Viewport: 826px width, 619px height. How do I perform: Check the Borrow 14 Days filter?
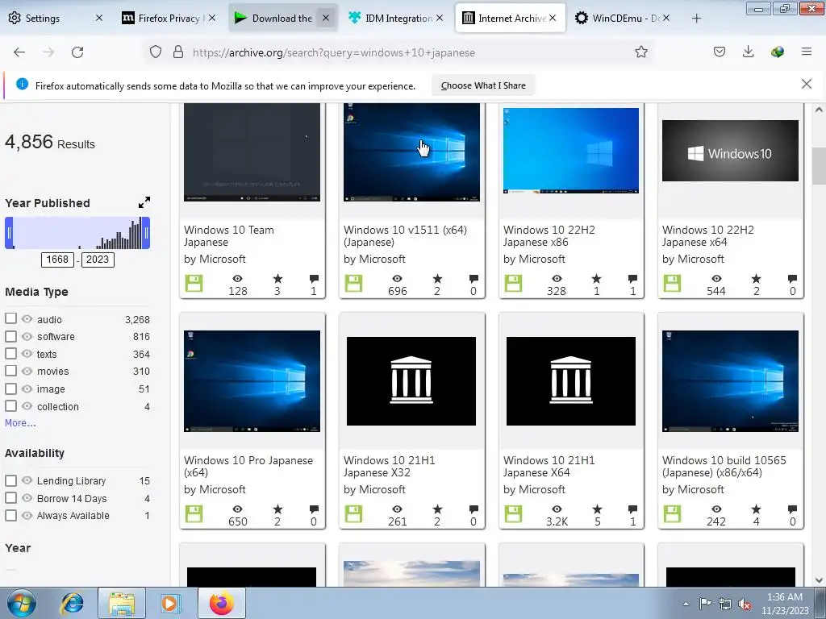pyautogui.click(x=10, y=497)
